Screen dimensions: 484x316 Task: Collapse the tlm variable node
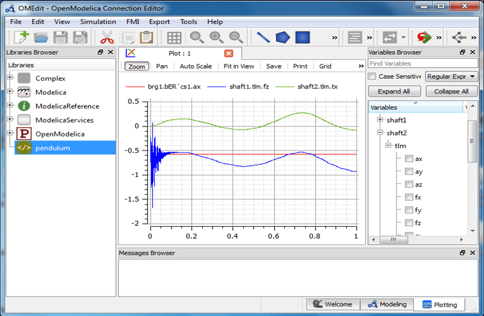389,145
